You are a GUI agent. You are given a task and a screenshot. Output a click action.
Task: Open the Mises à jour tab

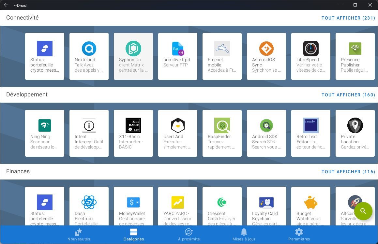tap(244, 235)
